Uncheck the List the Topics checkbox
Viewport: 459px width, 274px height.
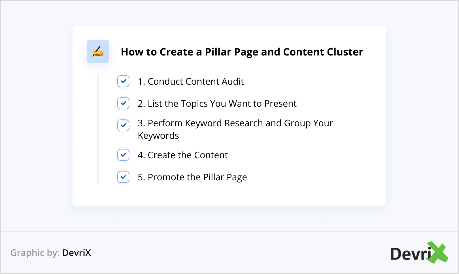click(123, 104)
